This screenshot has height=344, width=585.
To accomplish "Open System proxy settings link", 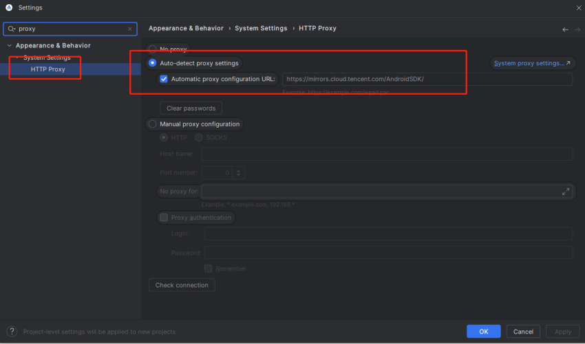I will (x=531, y=63).
